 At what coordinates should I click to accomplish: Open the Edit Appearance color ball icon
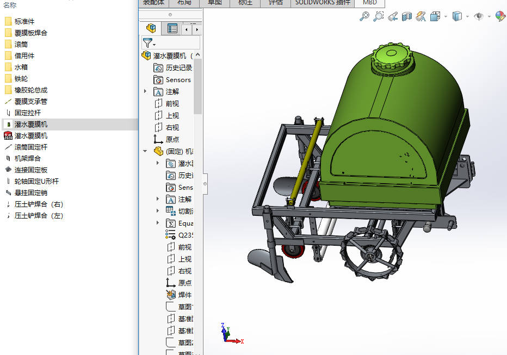[x=500, y=17]
